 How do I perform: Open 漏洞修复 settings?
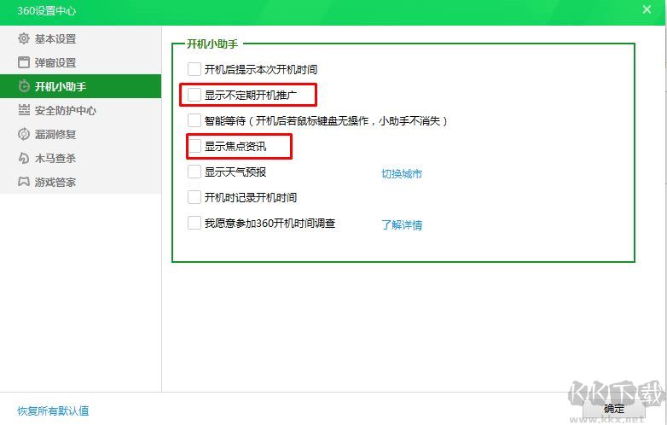[x=81, y=134]
